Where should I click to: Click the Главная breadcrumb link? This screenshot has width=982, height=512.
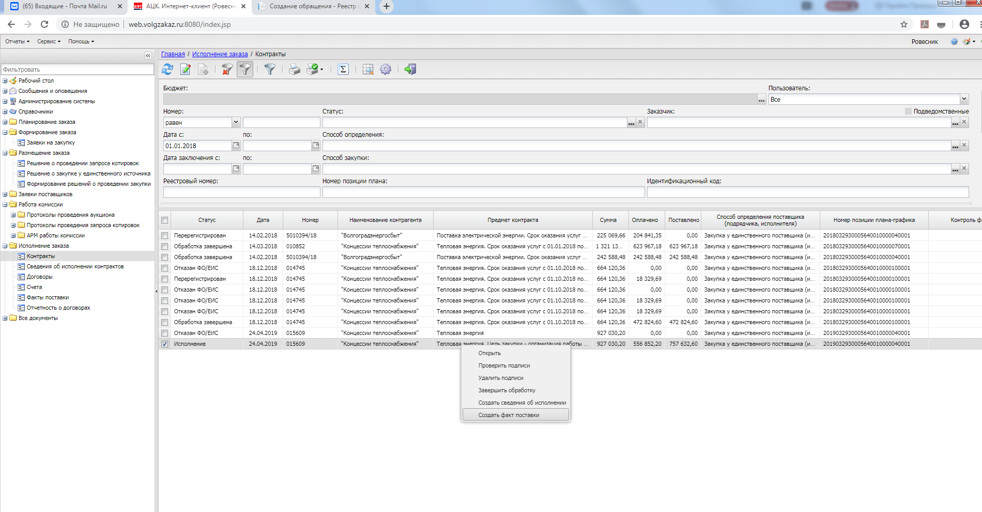173,54
